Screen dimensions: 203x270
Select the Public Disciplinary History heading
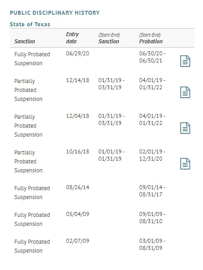pyautogui.click(x=55, y=13)
